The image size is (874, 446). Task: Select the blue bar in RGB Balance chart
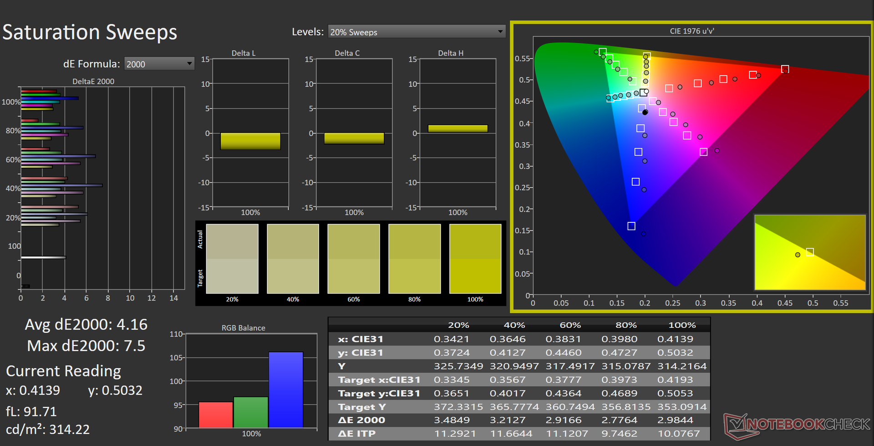pyautogui.click(x=285, y=390)
